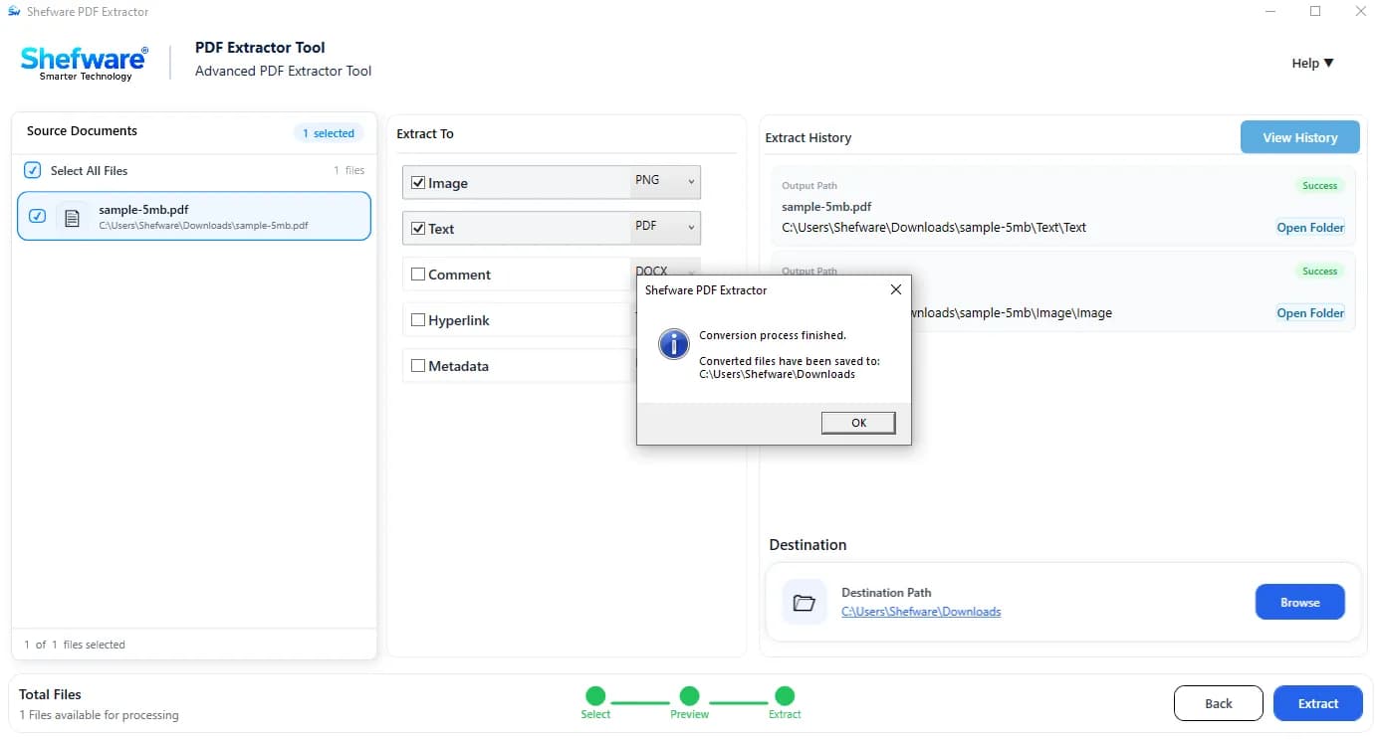Click the View History button

[x=1299, y=137]
